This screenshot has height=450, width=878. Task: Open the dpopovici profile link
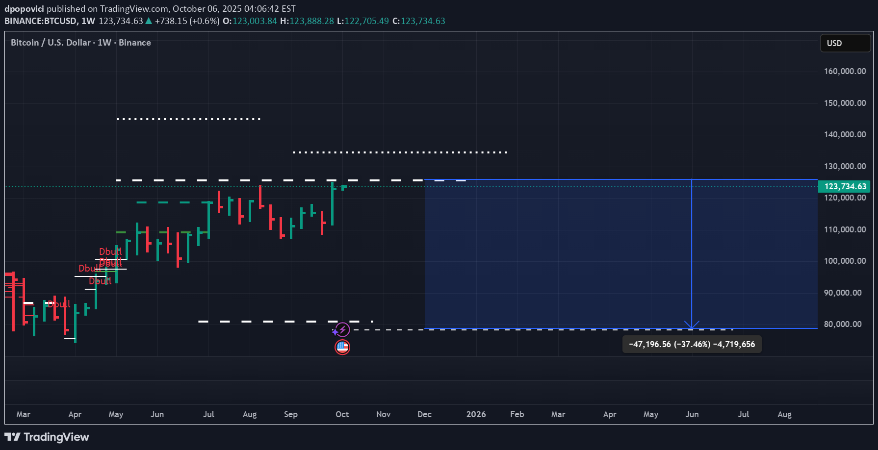[x=24, y=8]
